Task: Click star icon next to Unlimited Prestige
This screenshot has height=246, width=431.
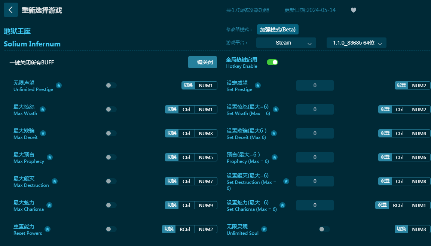Action: (59, 85)
